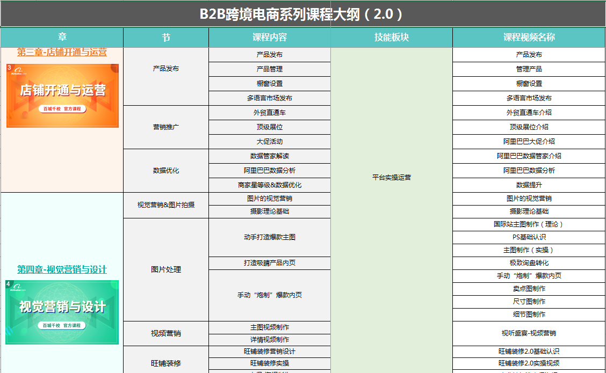Select the 技能板块 column header
Screen dimensions: 606x373
[x=392, y=38]
